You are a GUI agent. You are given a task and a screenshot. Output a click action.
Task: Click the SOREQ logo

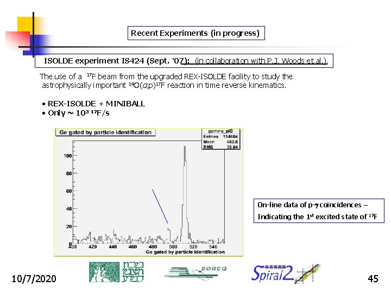click(195, 273)
